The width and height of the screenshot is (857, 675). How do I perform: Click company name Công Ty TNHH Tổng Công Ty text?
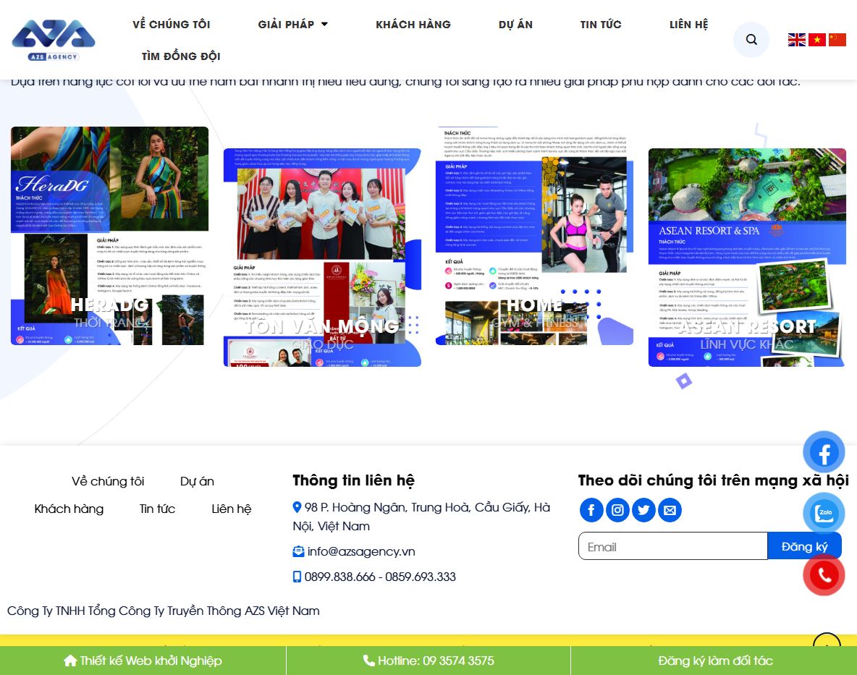tap(164, 611)
